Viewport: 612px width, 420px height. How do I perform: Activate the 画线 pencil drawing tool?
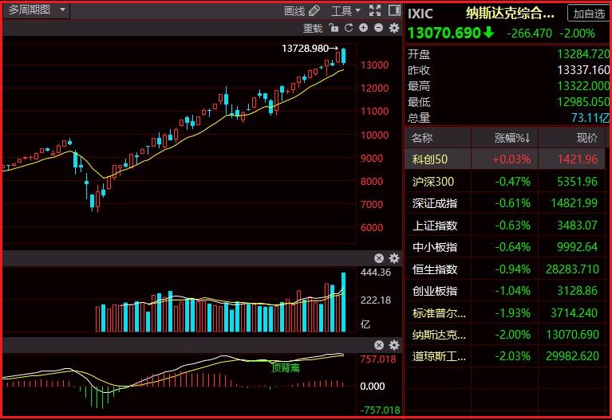coord(302,11)
